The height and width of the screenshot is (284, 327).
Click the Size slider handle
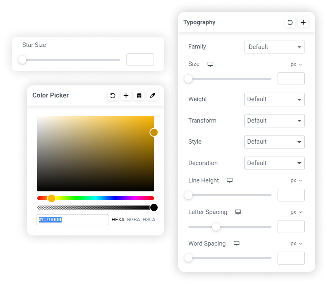[188, 79]
